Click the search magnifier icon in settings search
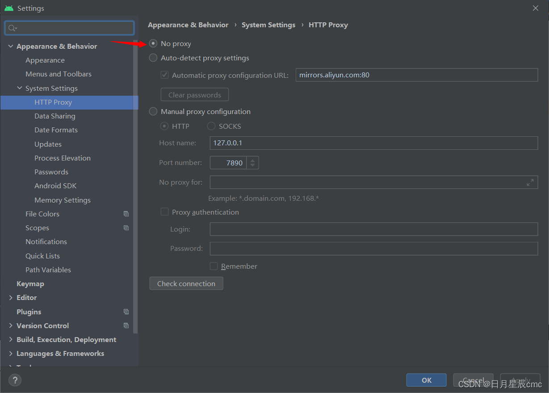Image resolution: width=549 pixels, height=393 pixels. pos(12,28)
